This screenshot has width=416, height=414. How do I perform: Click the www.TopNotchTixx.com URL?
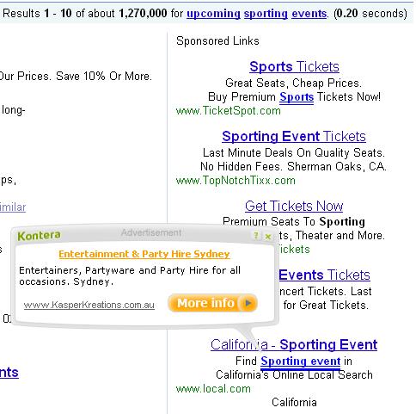click(x=236, y=181)
